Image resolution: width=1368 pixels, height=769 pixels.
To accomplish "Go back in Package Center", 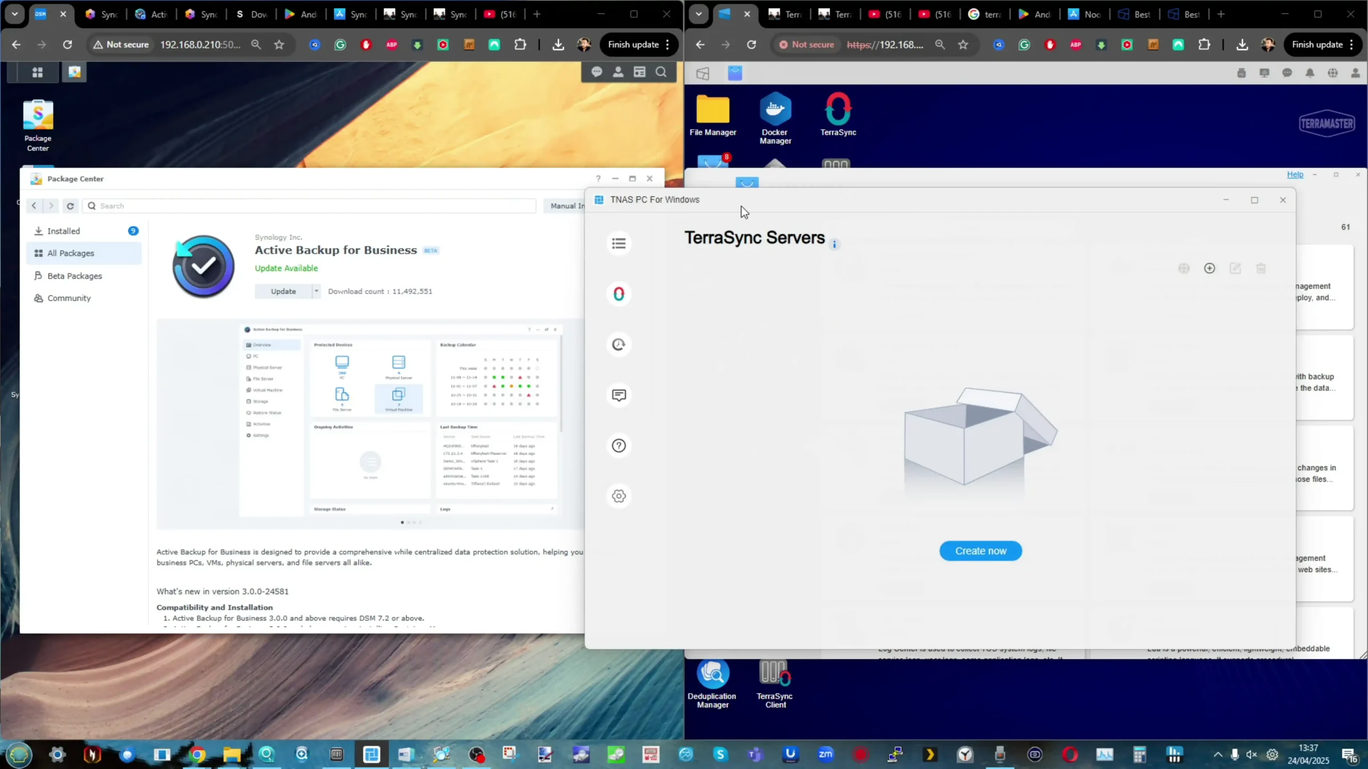I will [x=34, y=206].
